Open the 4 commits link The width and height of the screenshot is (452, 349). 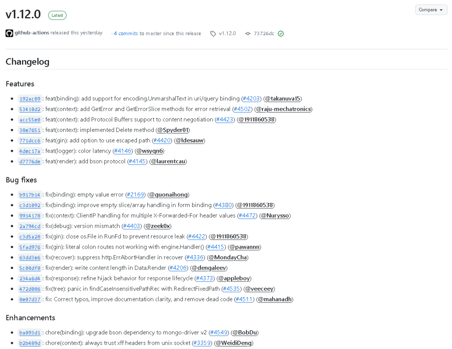tap(126, 33)
